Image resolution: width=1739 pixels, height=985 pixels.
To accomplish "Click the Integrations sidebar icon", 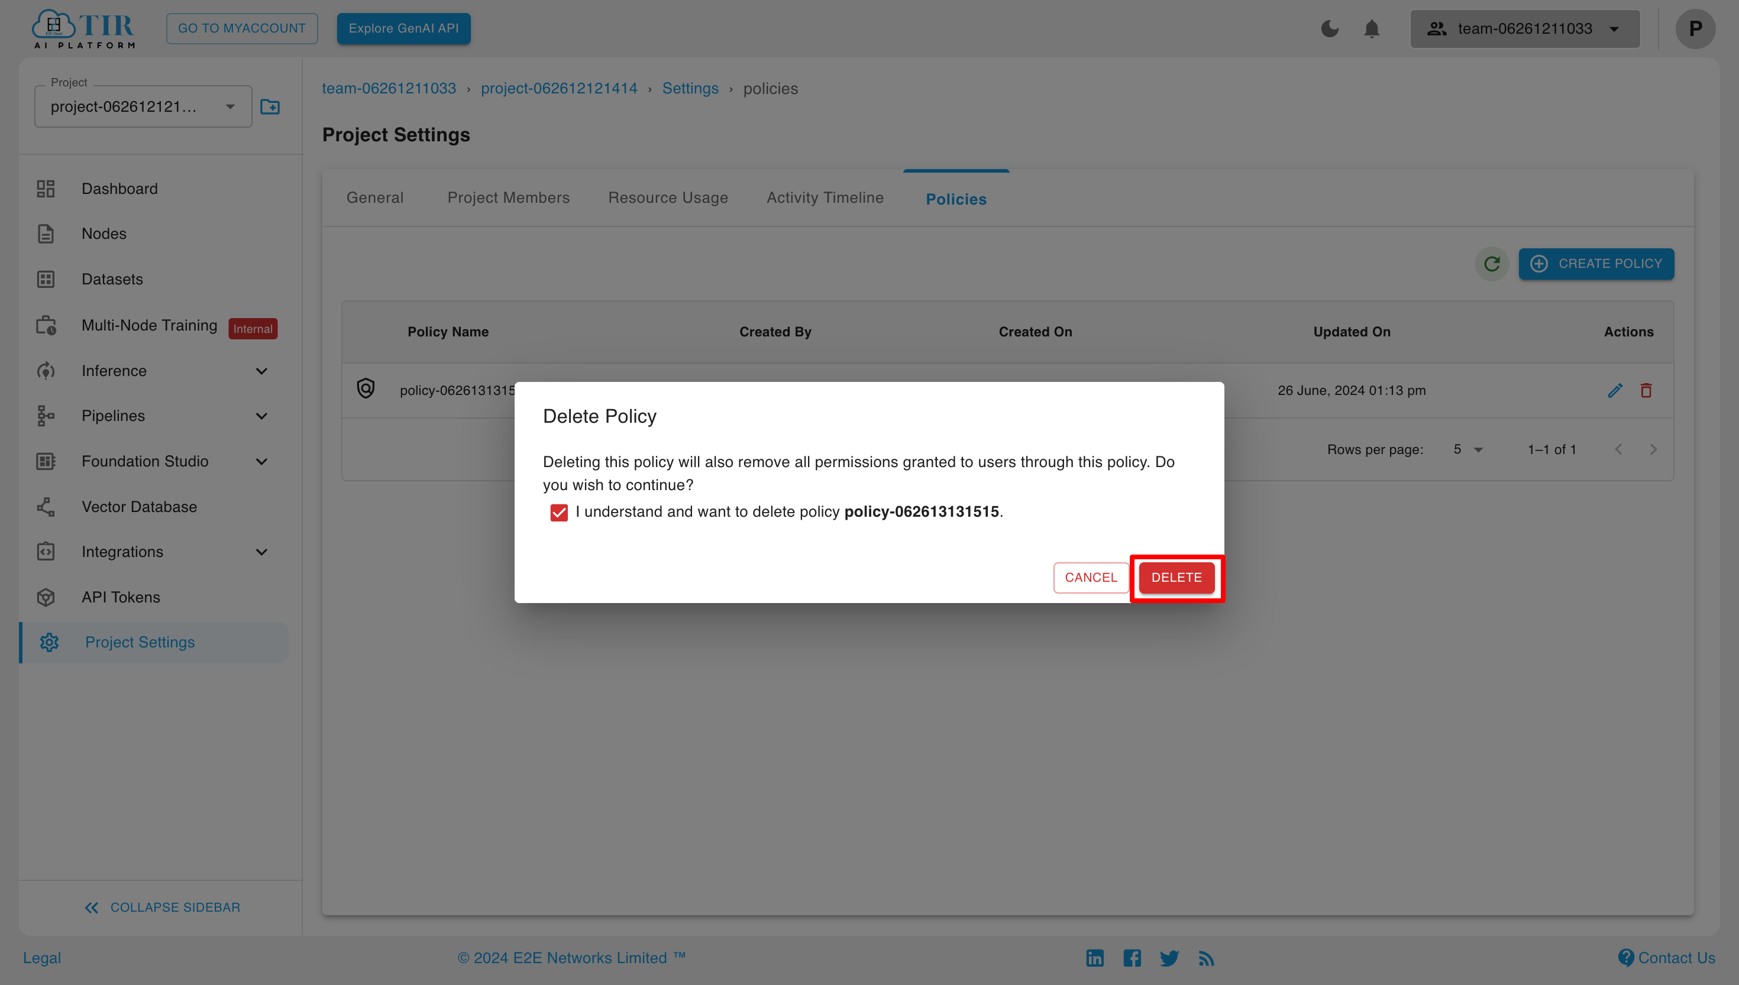I will (46, 552).
